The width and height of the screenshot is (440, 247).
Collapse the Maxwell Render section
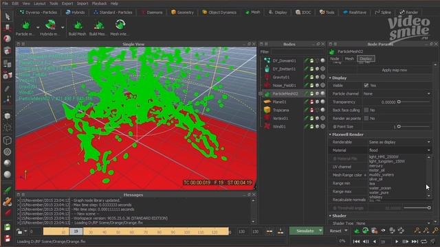coord(330,134)
